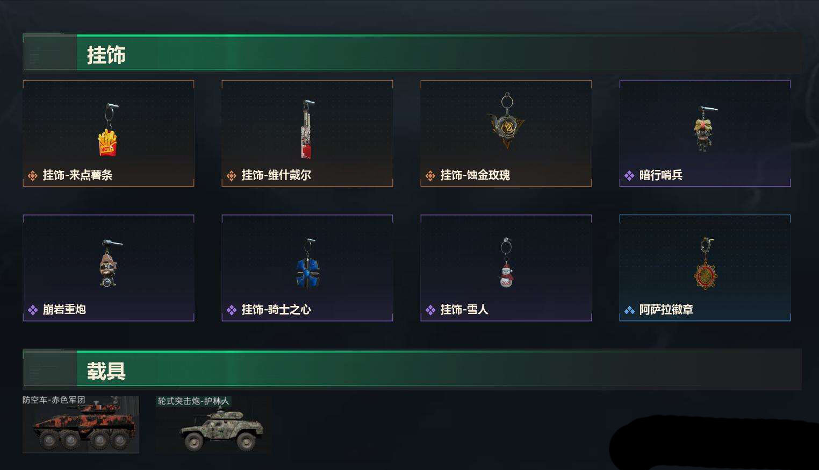This screenshot has width=819, height=470.
Task: Select the blue knight's heart charm
Action: click(307, 264)
